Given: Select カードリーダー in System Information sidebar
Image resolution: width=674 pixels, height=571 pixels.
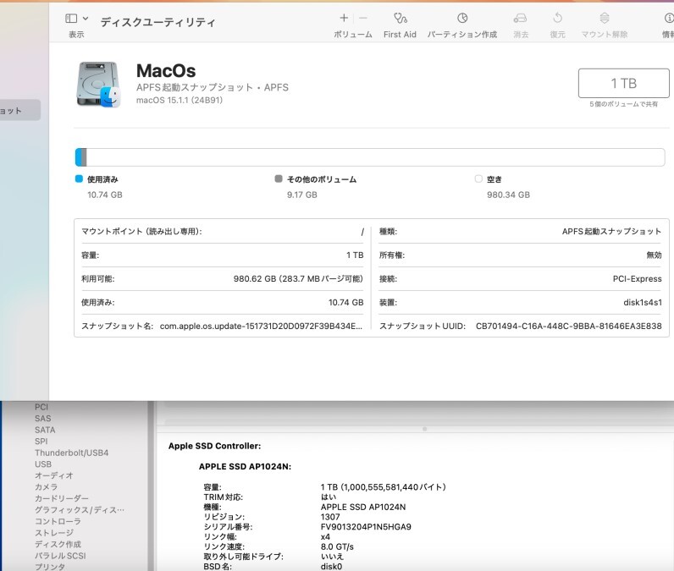Looking at the screenshot, I should coord(62,498).
